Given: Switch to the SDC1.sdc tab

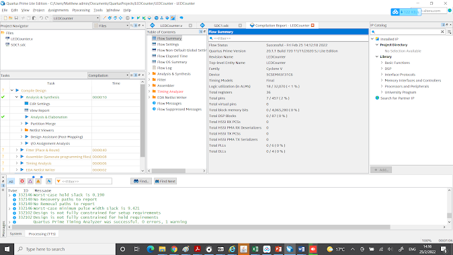Looking at the screenshot, I should (x=221, y=26).
